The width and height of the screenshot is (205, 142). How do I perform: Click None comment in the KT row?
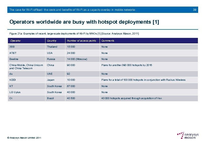104,86
